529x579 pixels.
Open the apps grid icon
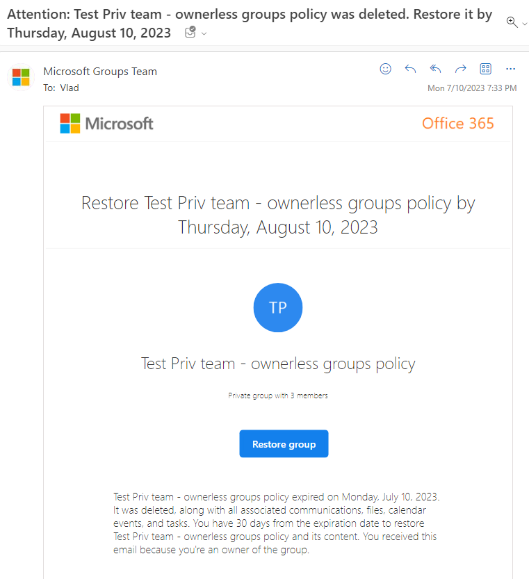pyautogui.click(x=485, y=69)
